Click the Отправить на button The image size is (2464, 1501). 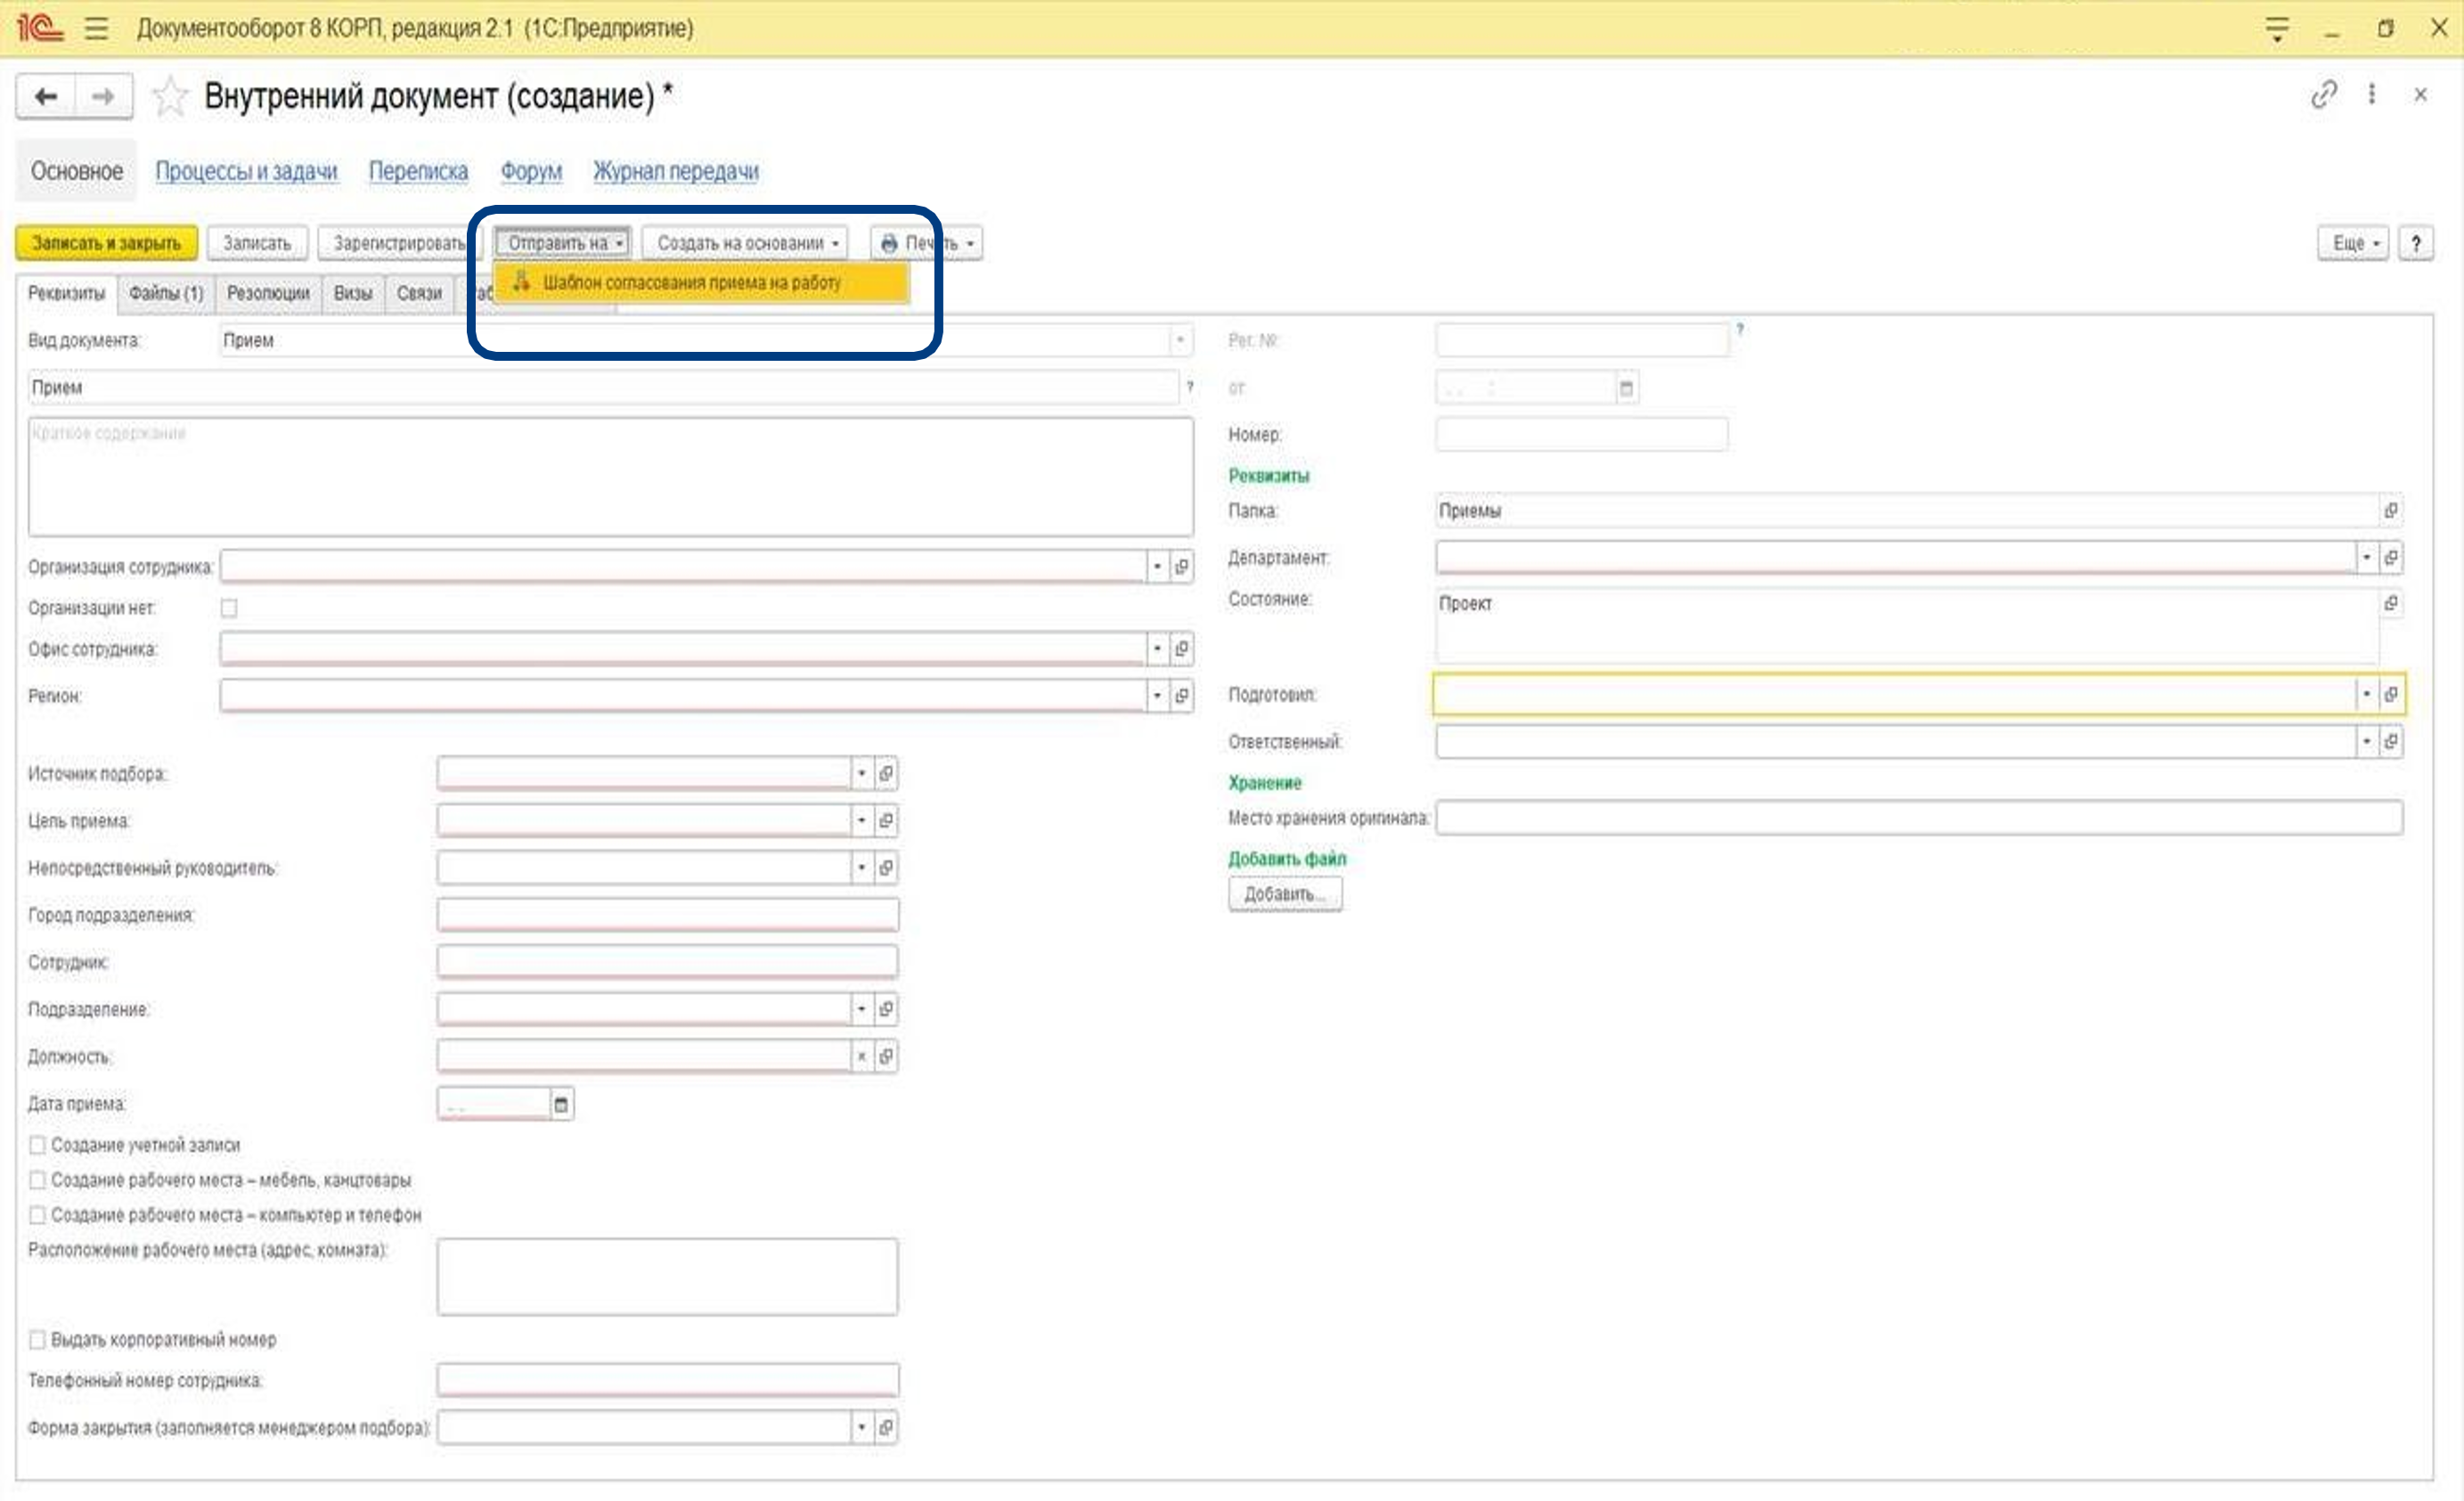coord(562,243)
